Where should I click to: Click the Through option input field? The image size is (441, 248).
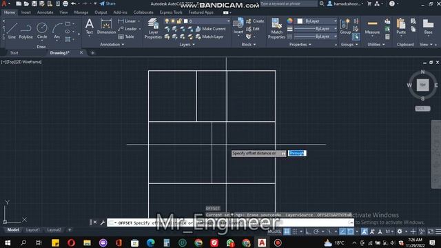point(297,153)
